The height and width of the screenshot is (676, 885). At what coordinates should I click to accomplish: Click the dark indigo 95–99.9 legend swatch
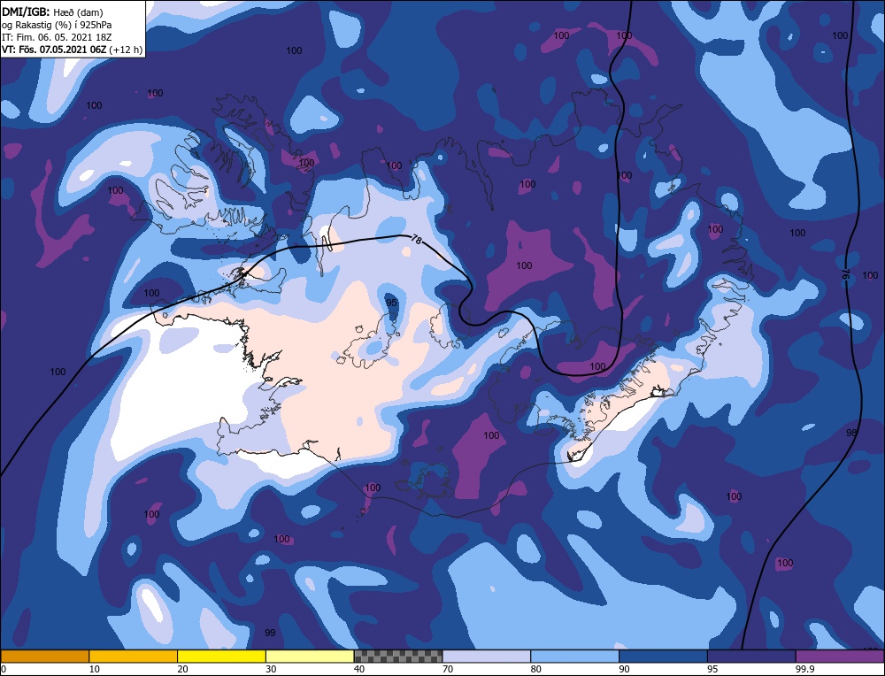[x=751, y=657]
